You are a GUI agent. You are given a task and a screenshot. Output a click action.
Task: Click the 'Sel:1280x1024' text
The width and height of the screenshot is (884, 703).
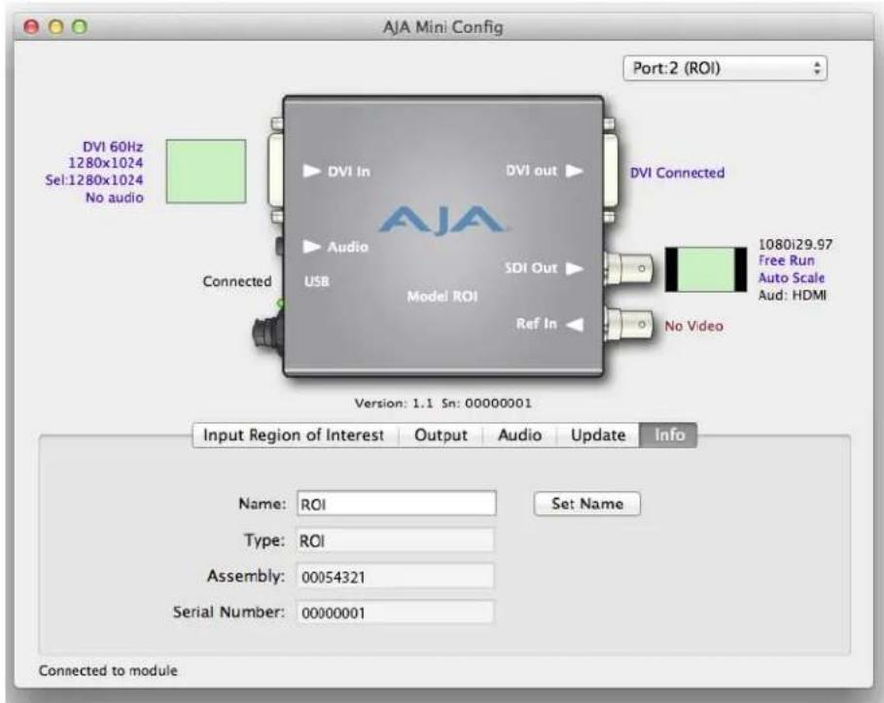pos(94,180)
